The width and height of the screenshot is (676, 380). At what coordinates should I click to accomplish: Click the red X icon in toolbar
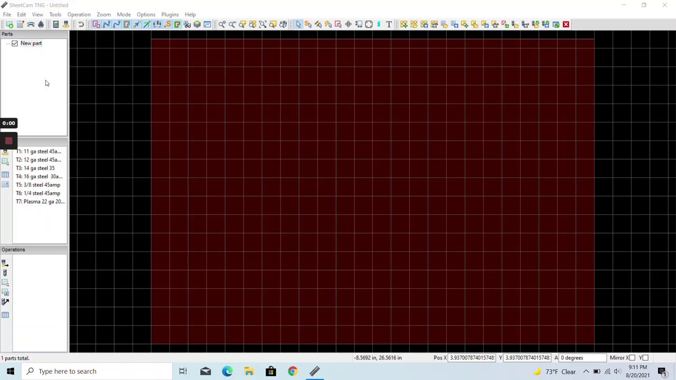point(566,24)
